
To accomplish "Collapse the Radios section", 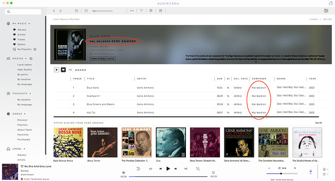I will pos(26,59).
